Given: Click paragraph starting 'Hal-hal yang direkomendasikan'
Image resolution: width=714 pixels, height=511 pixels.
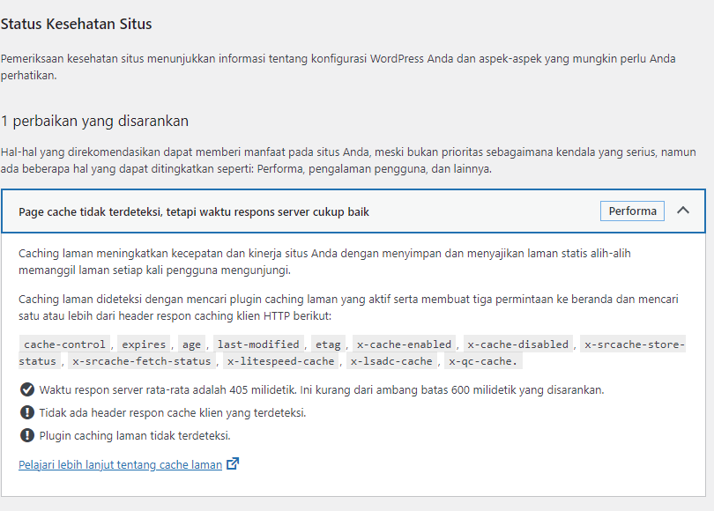Looking at the screenshot, I should click(348, 160).
